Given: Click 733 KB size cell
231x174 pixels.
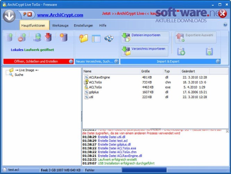Looking at the screenshot, I should [147, 82].
